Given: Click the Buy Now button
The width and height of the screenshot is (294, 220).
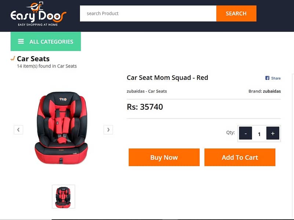Looking at the screenshot, I should [164, 157].
